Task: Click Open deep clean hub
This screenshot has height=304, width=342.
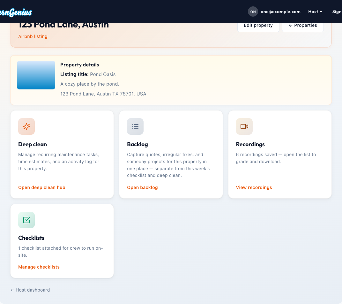Action: [41, 187]
